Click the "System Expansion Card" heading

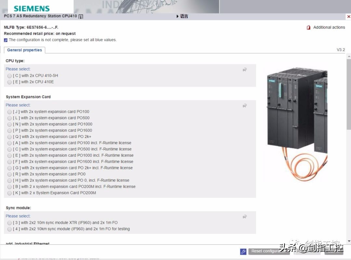point(28,97)
